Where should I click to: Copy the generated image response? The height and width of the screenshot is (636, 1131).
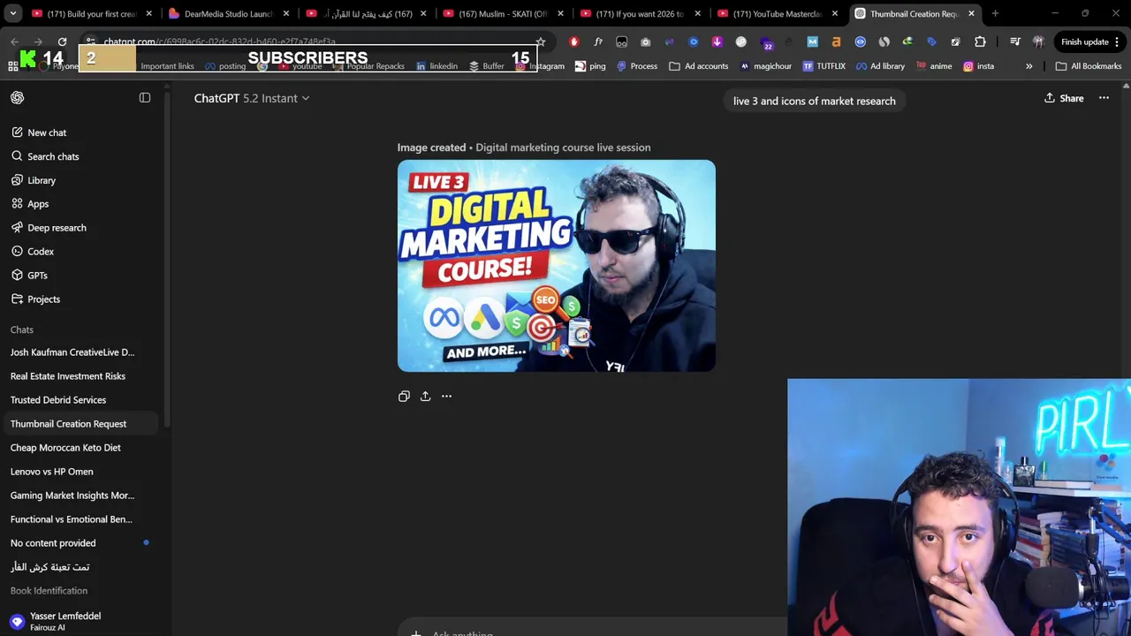404,397
